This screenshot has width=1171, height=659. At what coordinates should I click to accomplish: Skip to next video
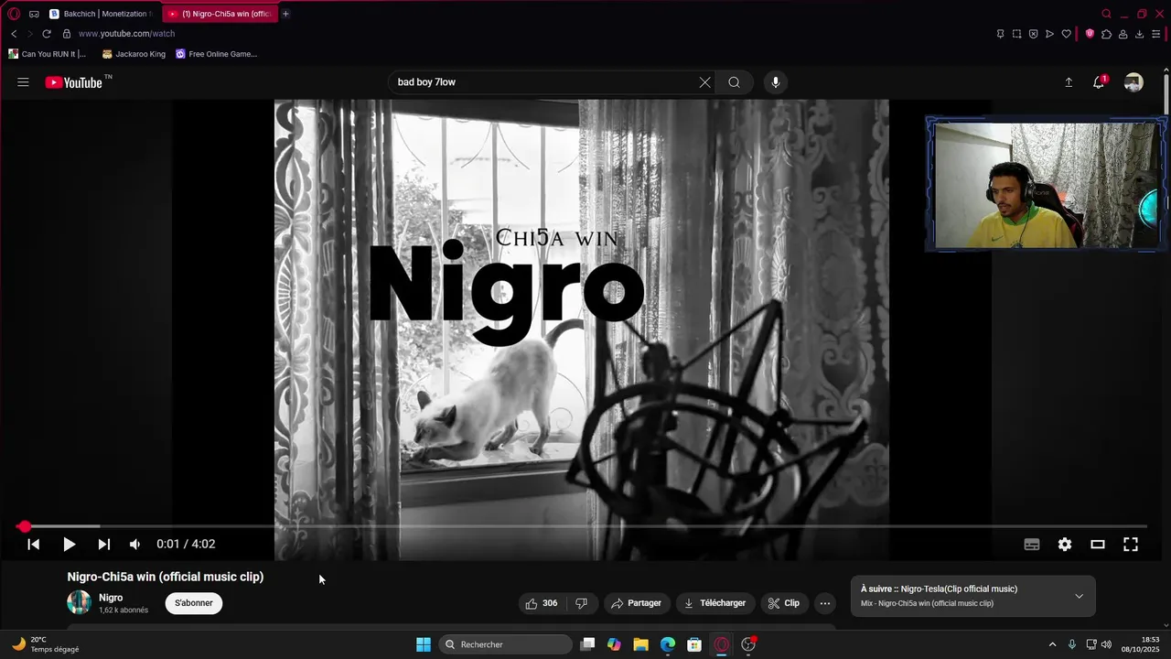tap(103, 544)
